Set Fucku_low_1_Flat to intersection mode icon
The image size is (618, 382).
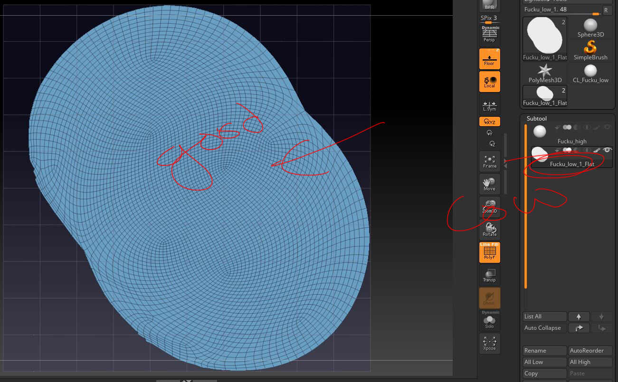point(587,150)
